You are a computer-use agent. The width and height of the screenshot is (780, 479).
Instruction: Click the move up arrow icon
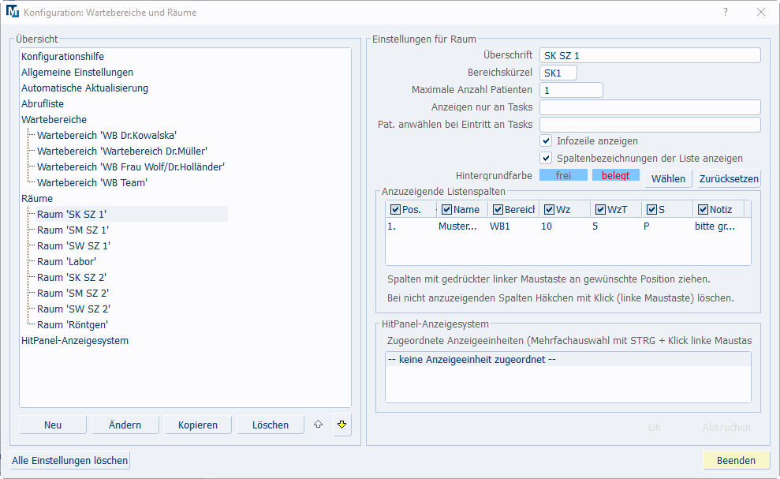(319, 425)
